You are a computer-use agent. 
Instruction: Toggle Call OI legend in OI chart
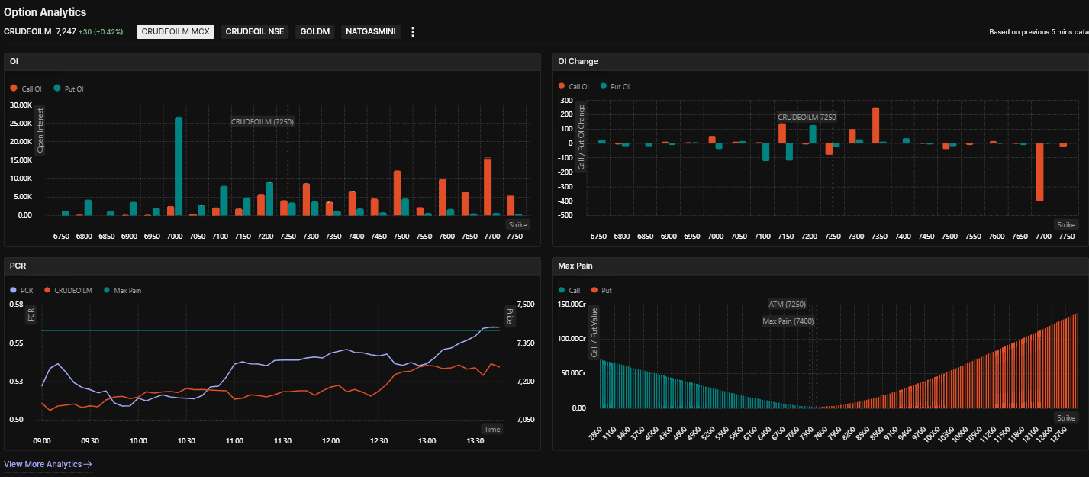[27, 89]
